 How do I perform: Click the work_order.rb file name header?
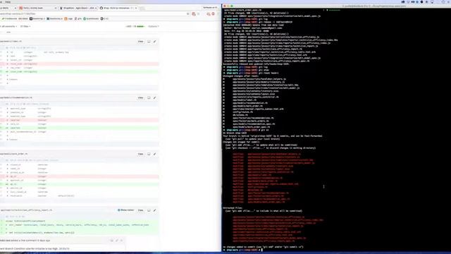(14, 154)
